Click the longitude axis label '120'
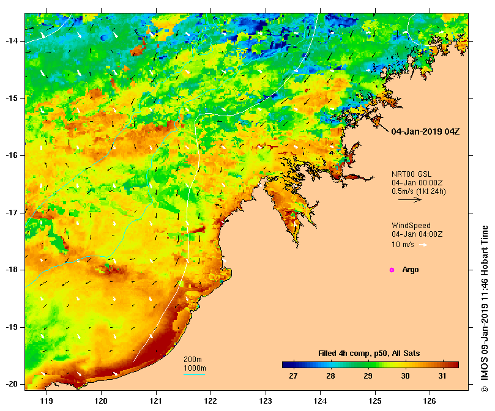This screenshot has height=411, width=495. coord(102,401)
